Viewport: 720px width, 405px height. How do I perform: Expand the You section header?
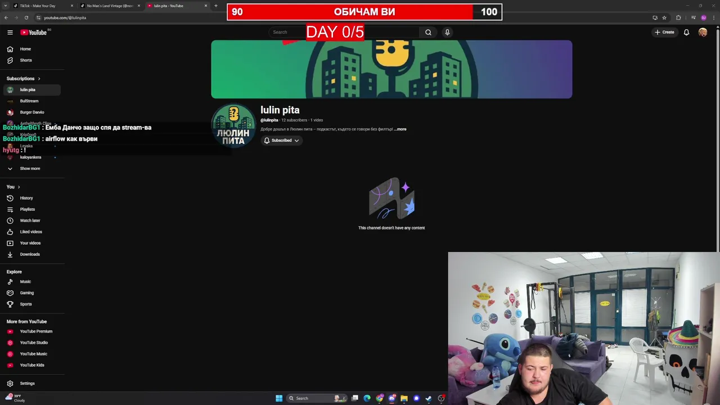(x=13, y=187)
